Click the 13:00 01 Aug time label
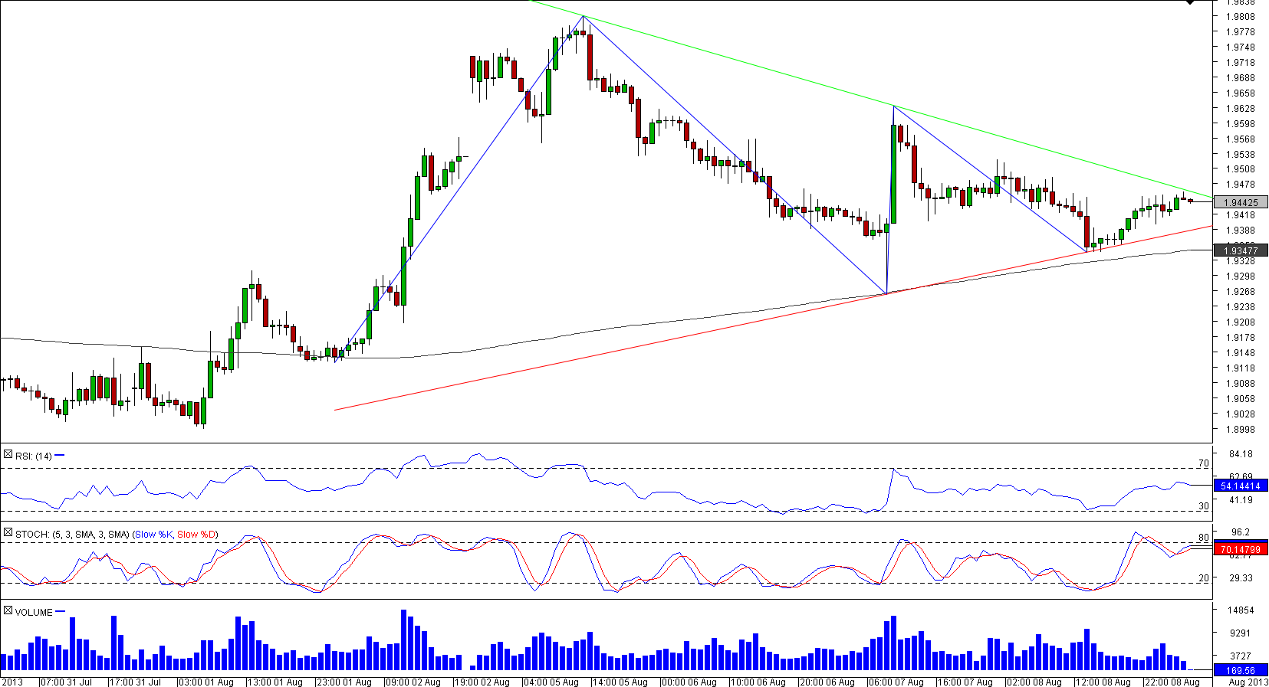The width and height of the screenshot is (1269, 687). click(x=275, y=682)
